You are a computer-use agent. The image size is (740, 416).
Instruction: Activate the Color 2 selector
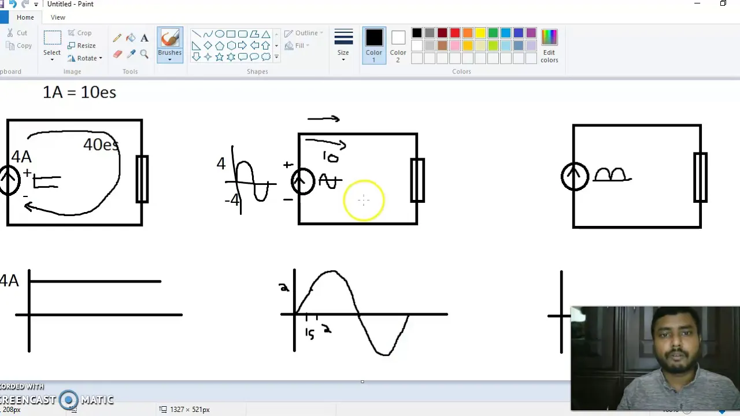[398, 45]
